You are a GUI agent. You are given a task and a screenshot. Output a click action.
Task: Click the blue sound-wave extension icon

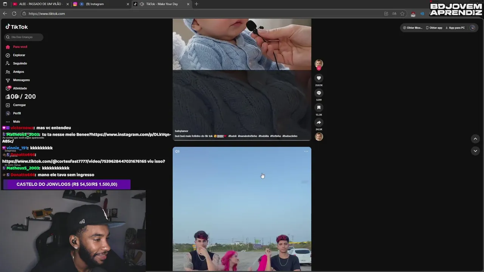422,14
